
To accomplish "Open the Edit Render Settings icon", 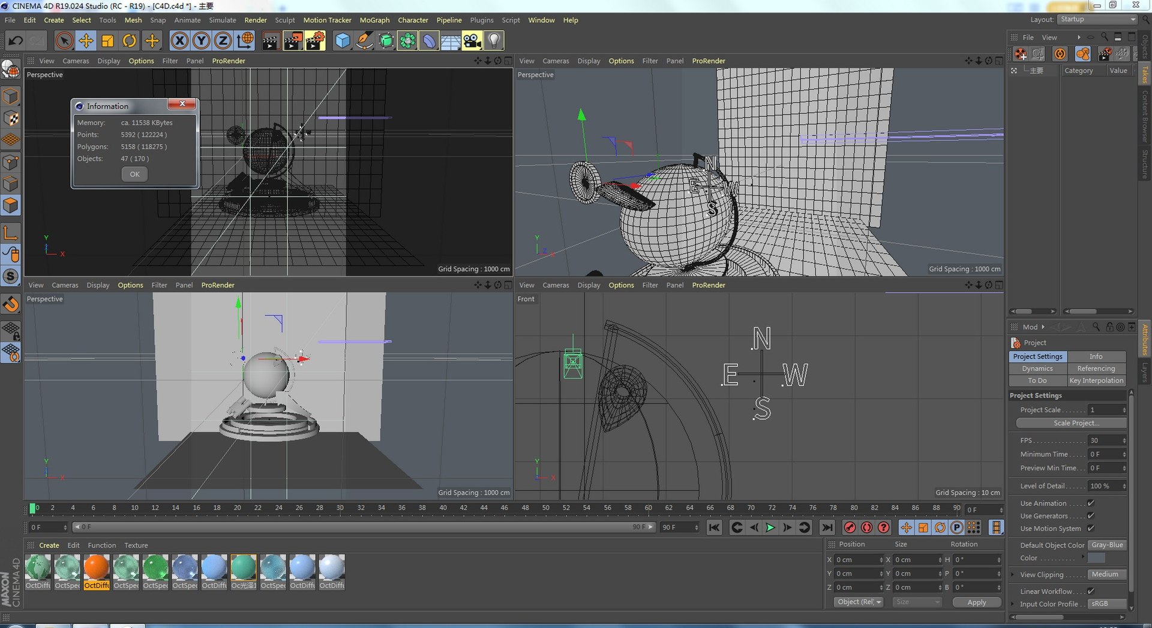I will click(x=315, y=41).
